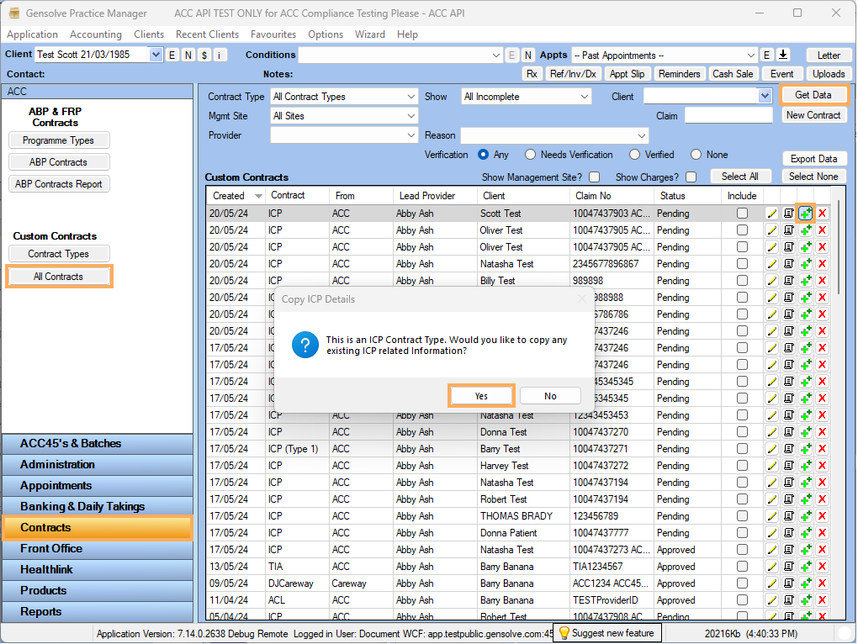Edit the Donna Patient contract

(771, 533)
